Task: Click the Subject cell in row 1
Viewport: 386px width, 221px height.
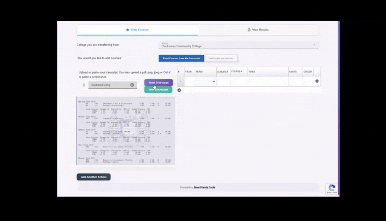Action: click(x=223, y=82)
